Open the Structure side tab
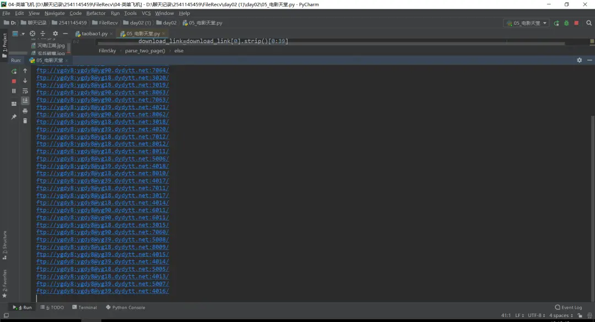 (4, 245)
